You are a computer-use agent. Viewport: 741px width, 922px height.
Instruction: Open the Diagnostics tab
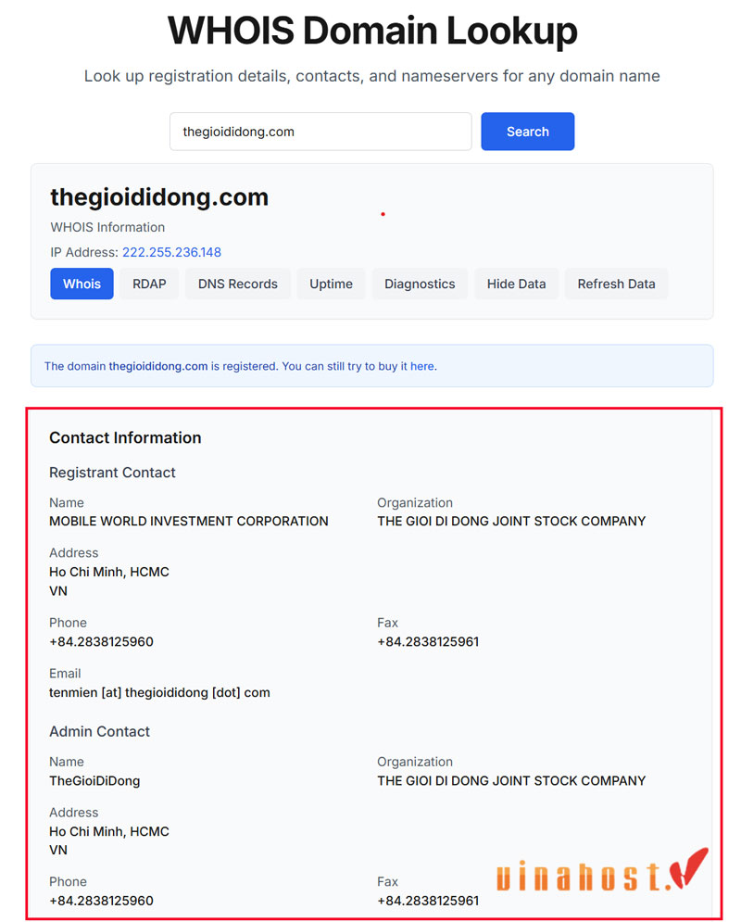(x=420, y=284)
